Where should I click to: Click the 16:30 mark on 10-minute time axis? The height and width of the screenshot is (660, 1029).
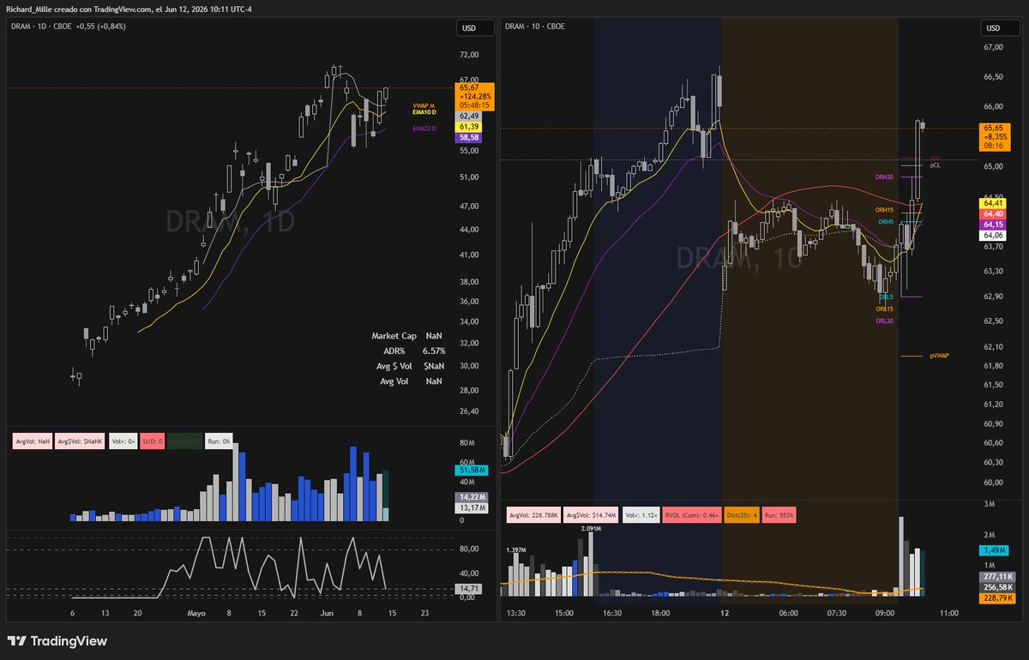point(611,614)
